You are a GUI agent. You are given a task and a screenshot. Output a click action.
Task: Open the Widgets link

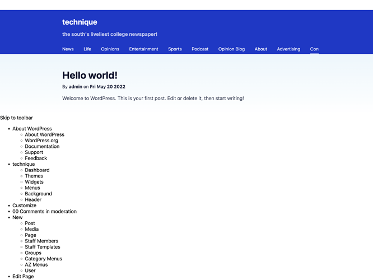(34, 182)
